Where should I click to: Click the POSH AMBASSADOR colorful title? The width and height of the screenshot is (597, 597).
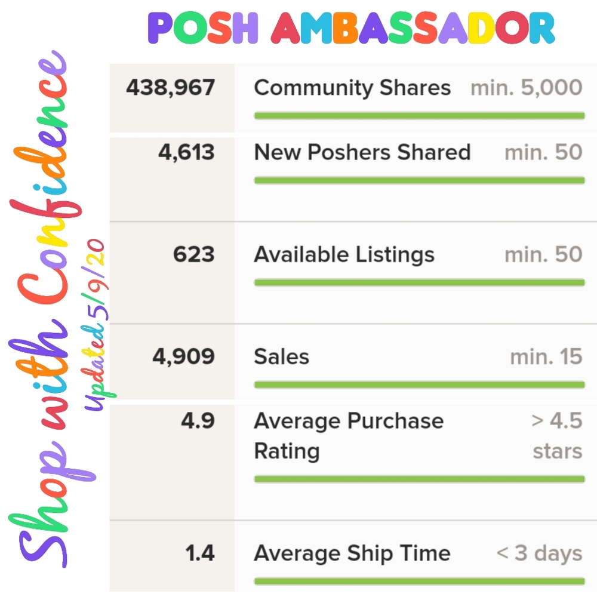point(351,28)
